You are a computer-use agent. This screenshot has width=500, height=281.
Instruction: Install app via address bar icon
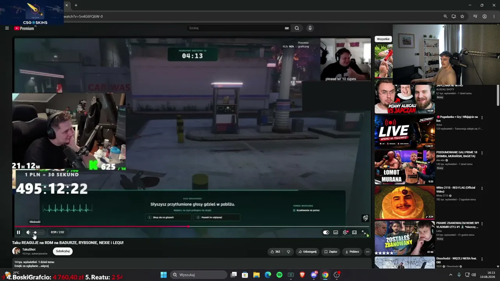454,16
